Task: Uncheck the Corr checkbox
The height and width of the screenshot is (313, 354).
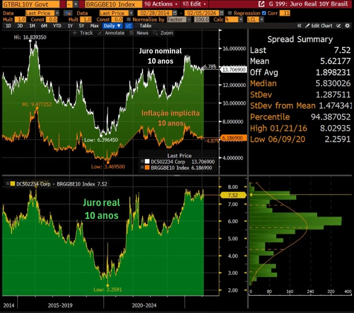Action: [264, 13]
